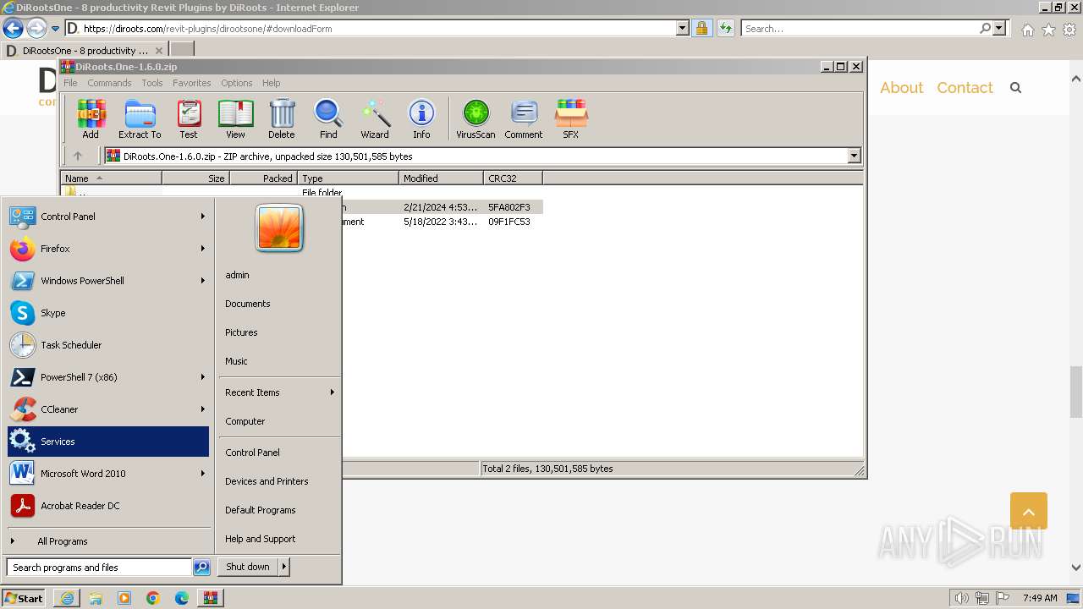
Task: Open Default Programs from Start menu
Action: (x=261, y=510)
